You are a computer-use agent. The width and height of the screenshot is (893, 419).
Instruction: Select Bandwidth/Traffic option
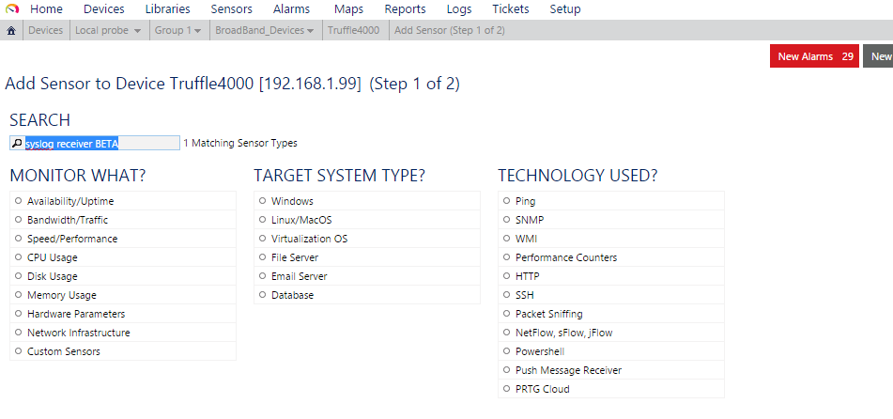click(123, 220)
